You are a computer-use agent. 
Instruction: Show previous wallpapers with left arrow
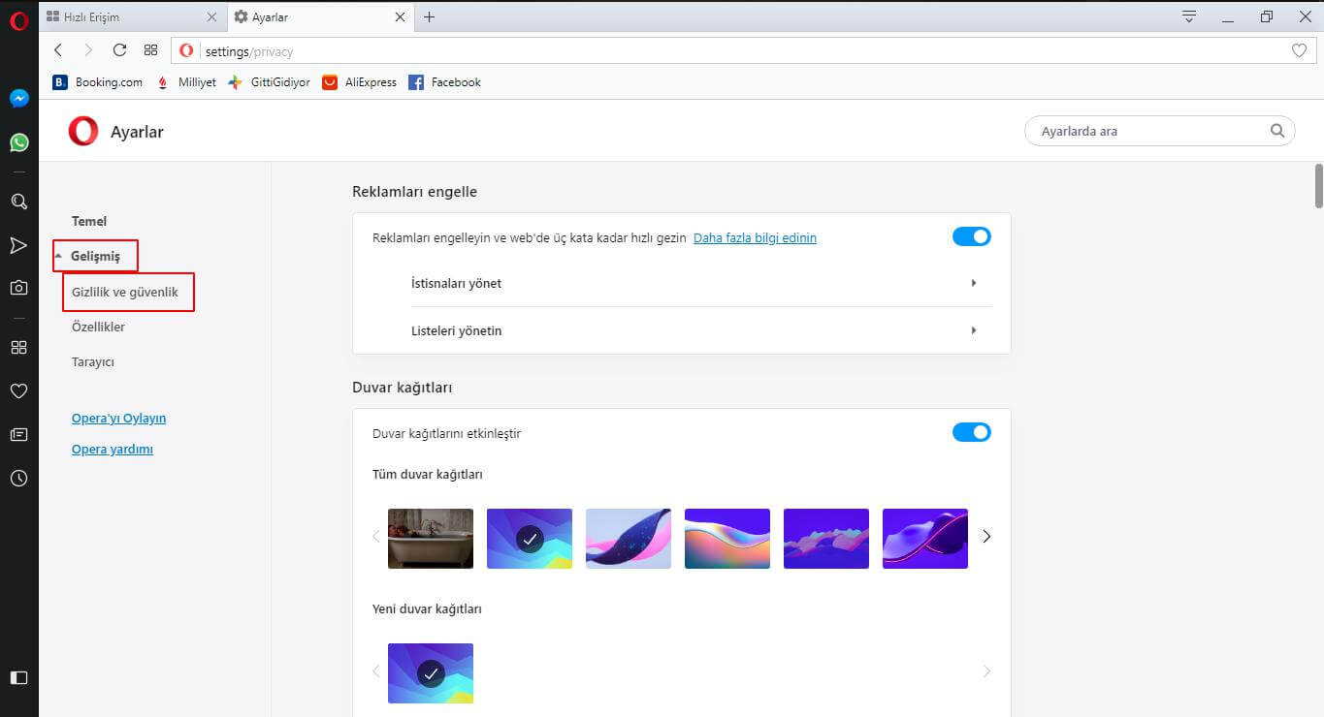click(376, 536)
